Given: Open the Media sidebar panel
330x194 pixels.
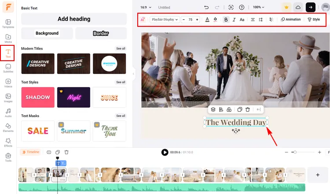Looking at the screenshot, I should 8,39.
